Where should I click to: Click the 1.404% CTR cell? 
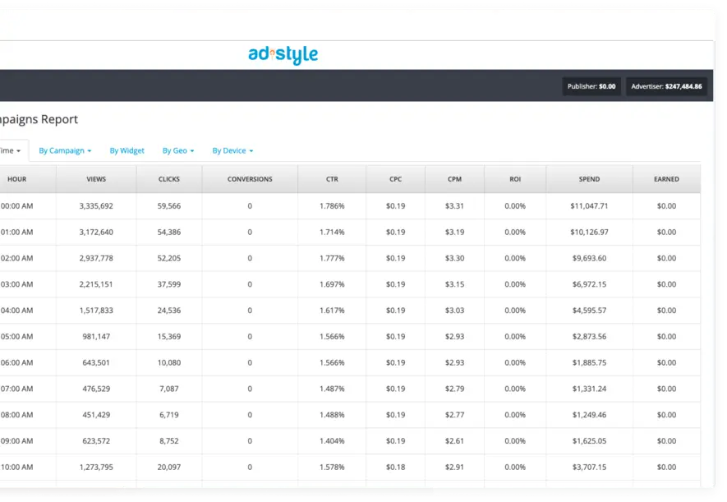click(x=332, y=440)
